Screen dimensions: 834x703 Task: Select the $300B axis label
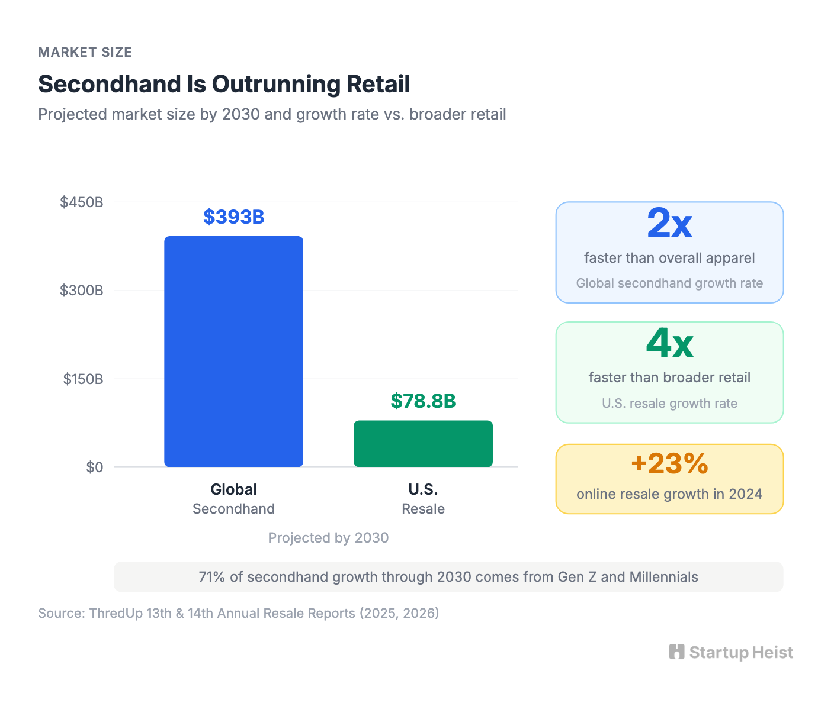[x=81, y=291]
